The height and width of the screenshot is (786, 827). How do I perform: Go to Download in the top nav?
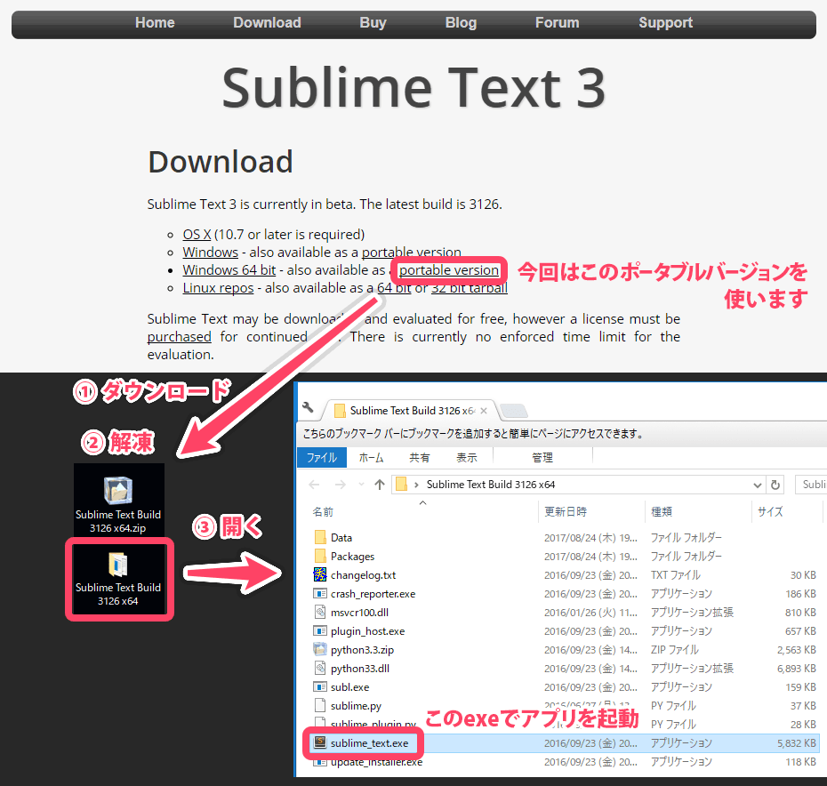[267, 23]
